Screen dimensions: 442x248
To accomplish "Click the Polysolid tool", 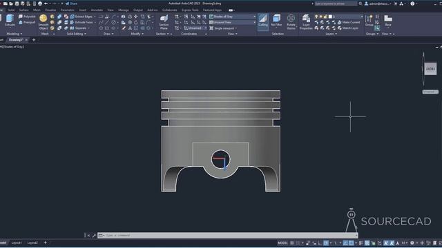I will [x=27, y=17].
